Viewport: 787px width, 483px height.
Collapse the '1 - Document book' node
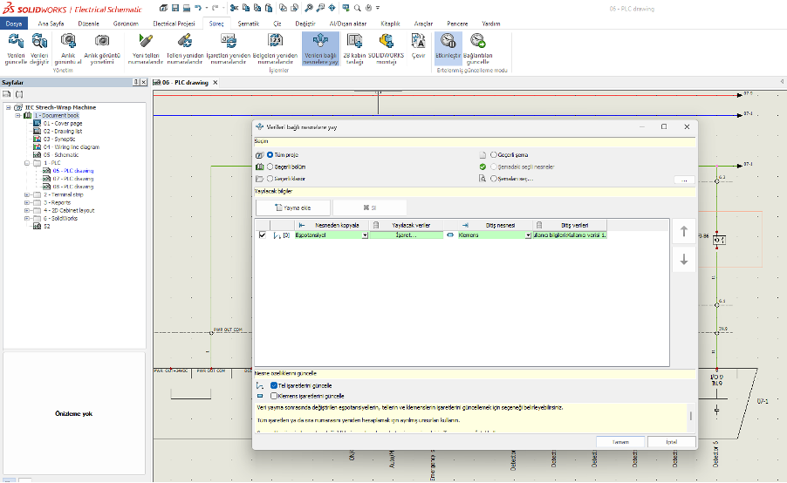17,115
